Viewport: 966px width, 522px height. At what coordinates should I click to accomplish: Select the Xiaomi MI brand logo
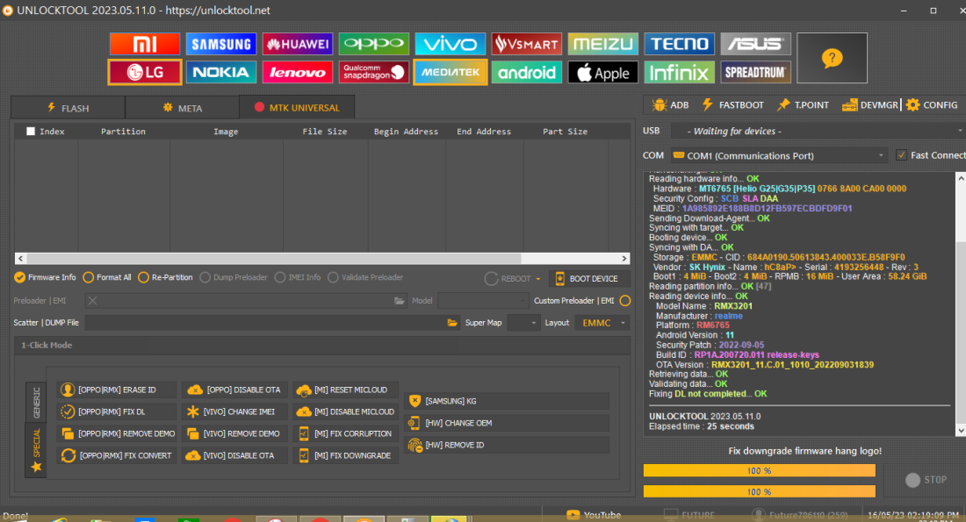[x=145, y=44]
